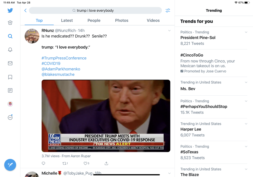Click the search field with query text
This screenshot has width=253, height=177.
click(95, 11)
